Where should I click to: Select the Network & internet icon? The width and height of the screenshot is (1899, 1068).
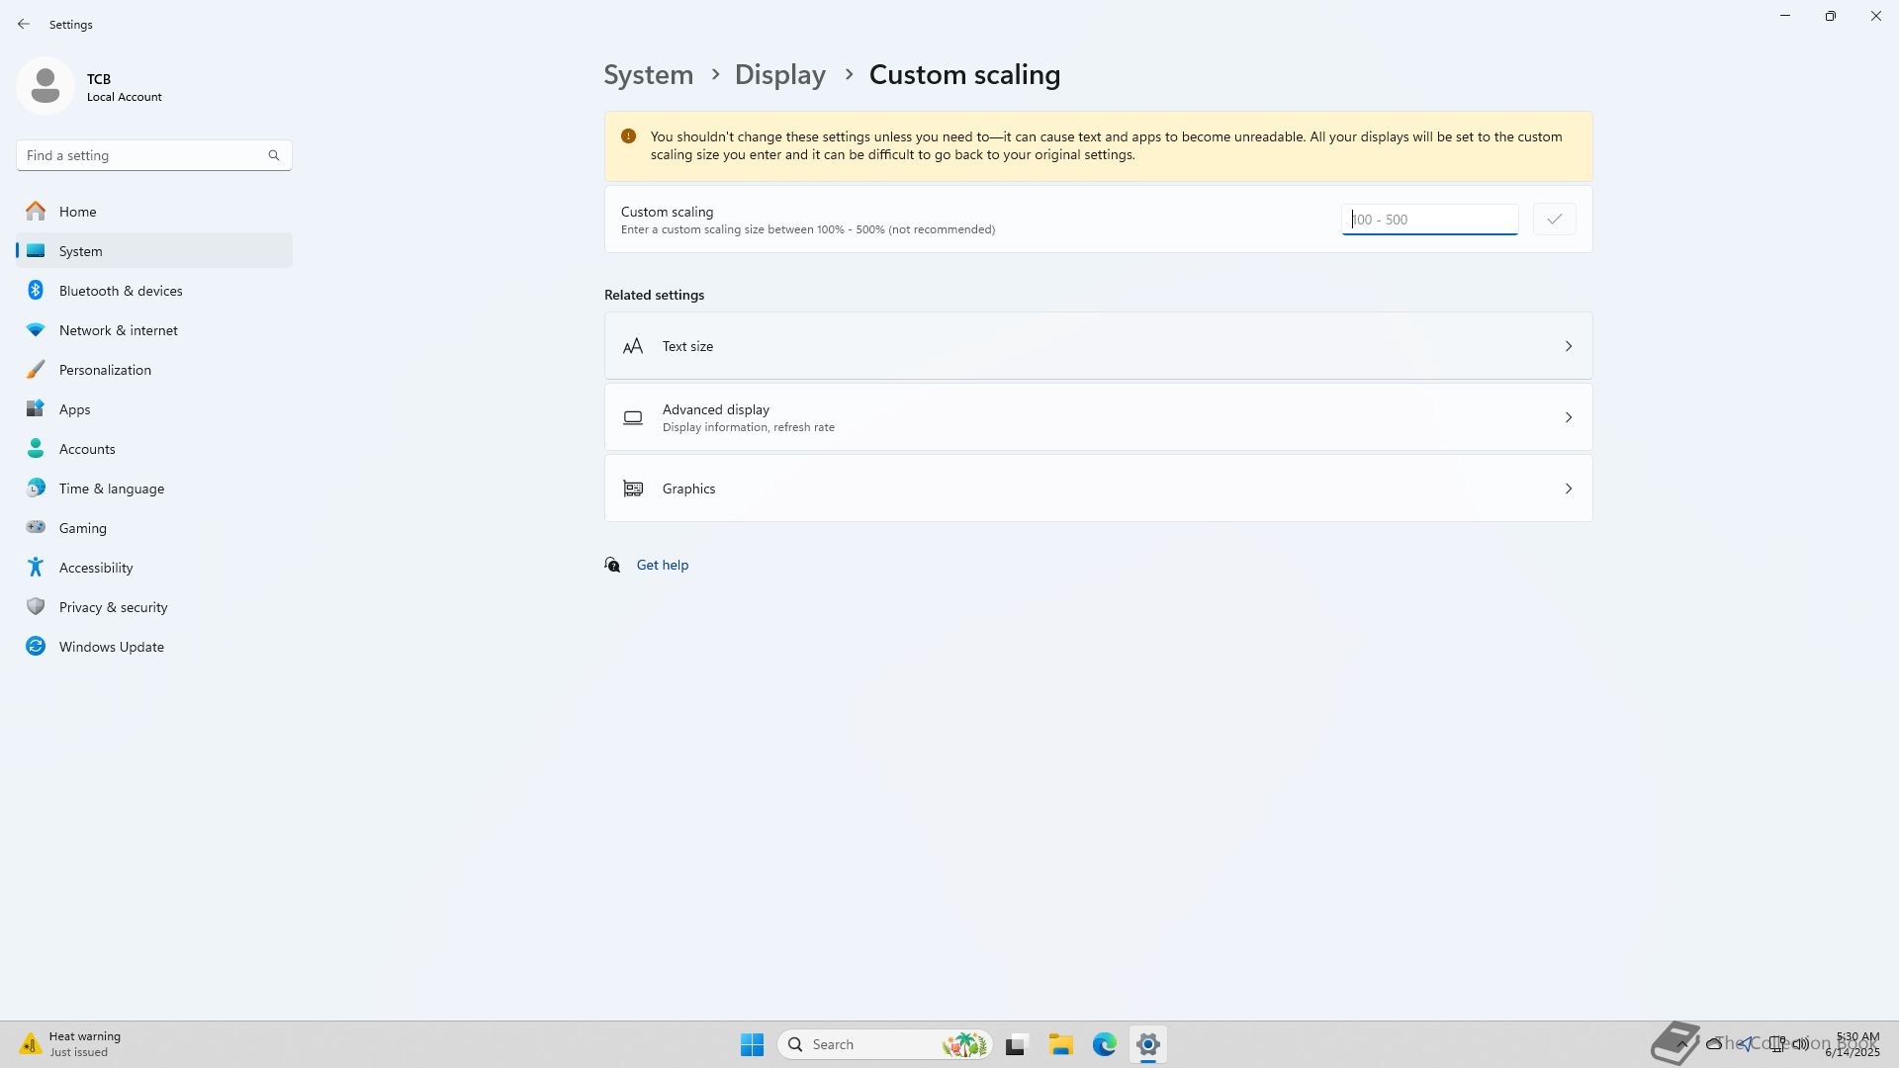36,330
